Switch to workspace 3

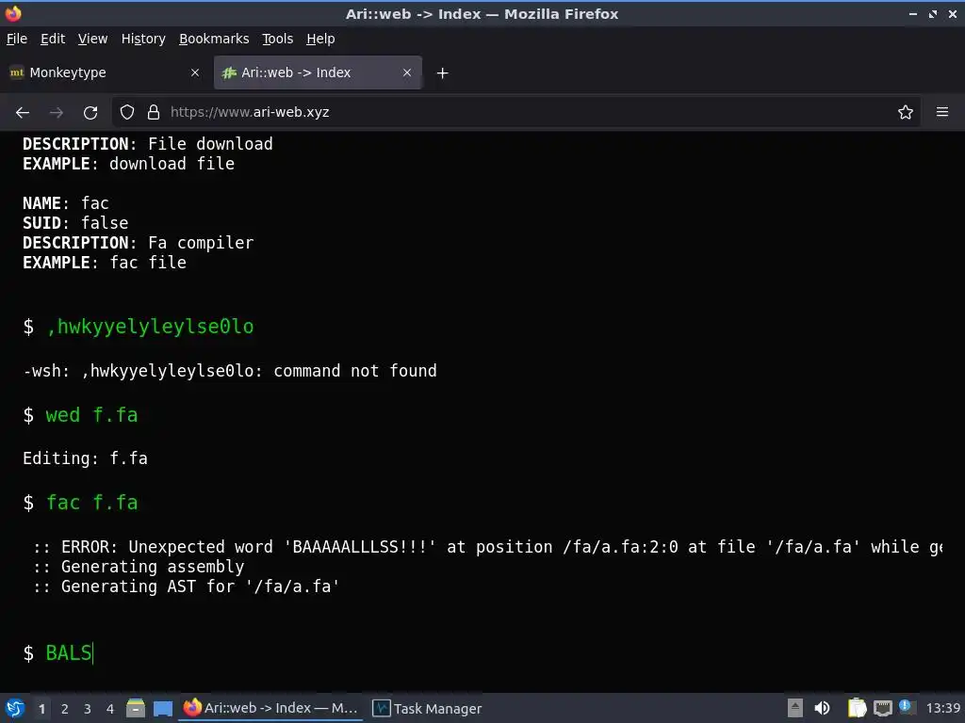[88, 709]
